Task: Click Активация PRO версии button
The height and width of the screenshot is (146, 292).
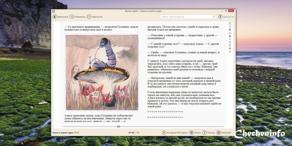Action: click(175, 132)
